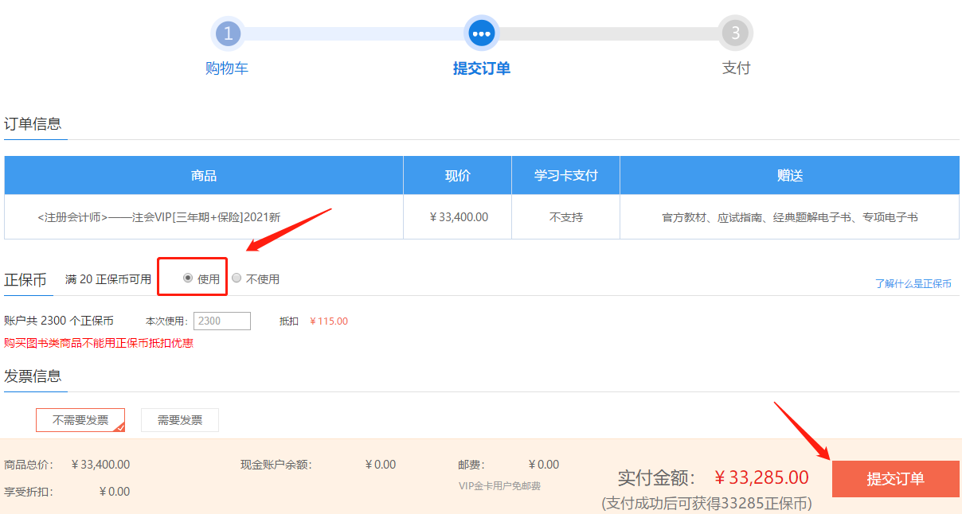Click the 支付 step circle icon
The image size is (962, 514).
pos(735,33)
